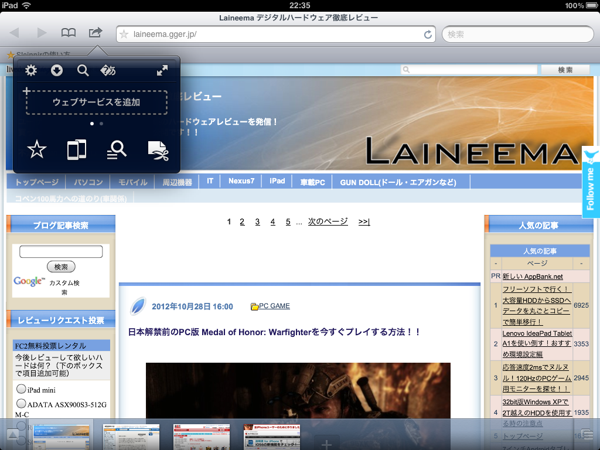This screenshot has width=600, height=450.
Task: Switch to the second popup page dot
Action: click(x=101, y=124)
